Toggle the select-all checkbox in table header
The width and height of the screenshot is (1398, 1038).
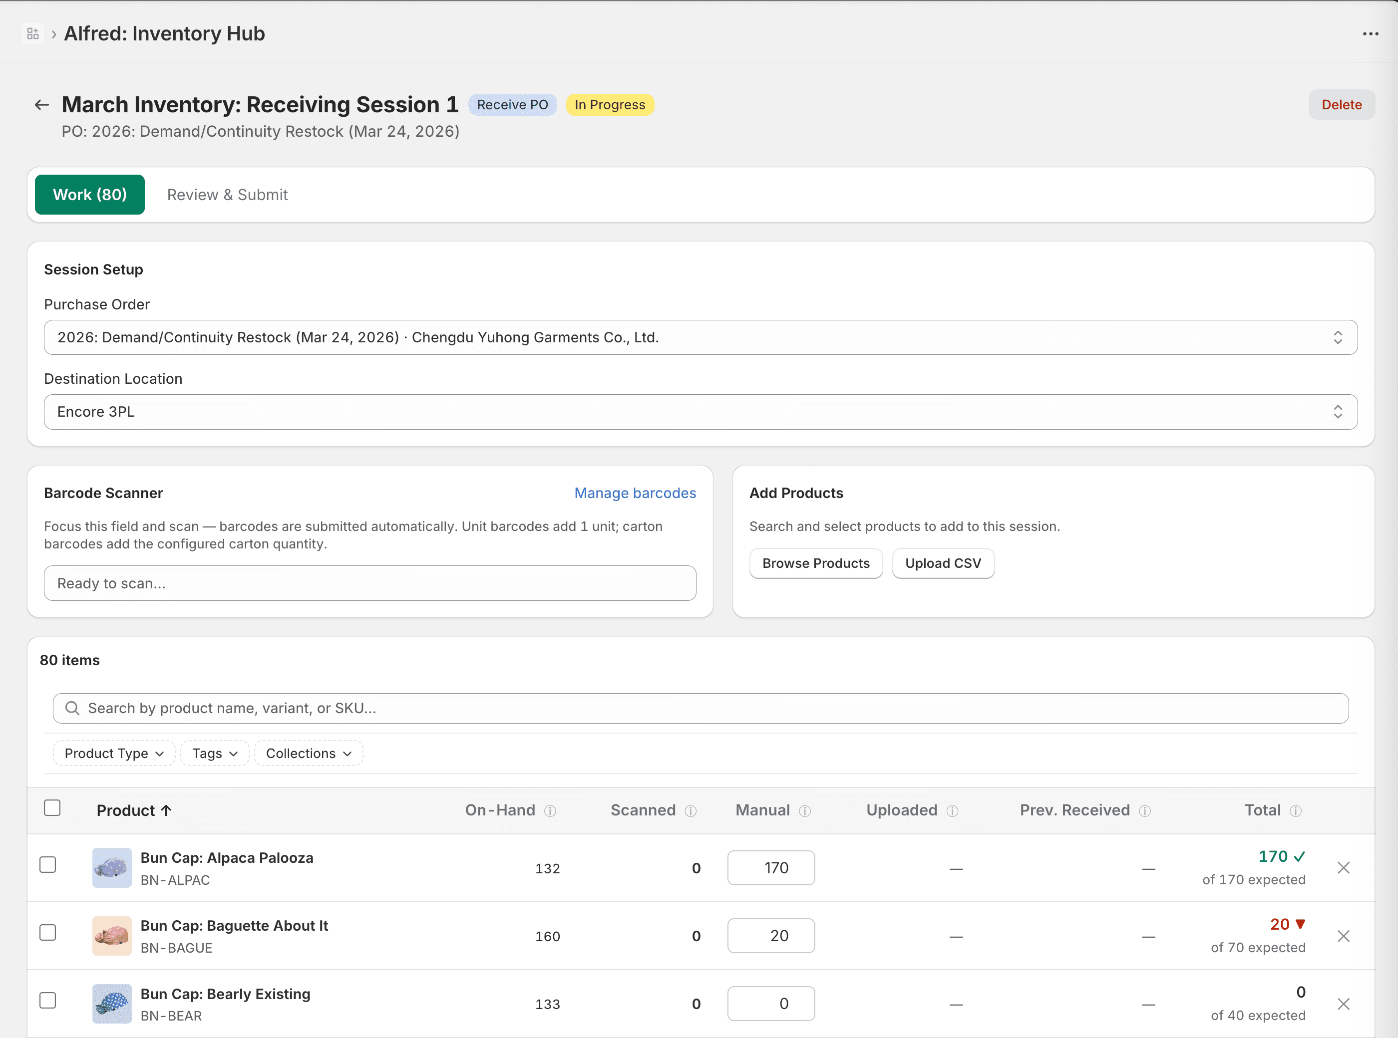click(52, 808)
